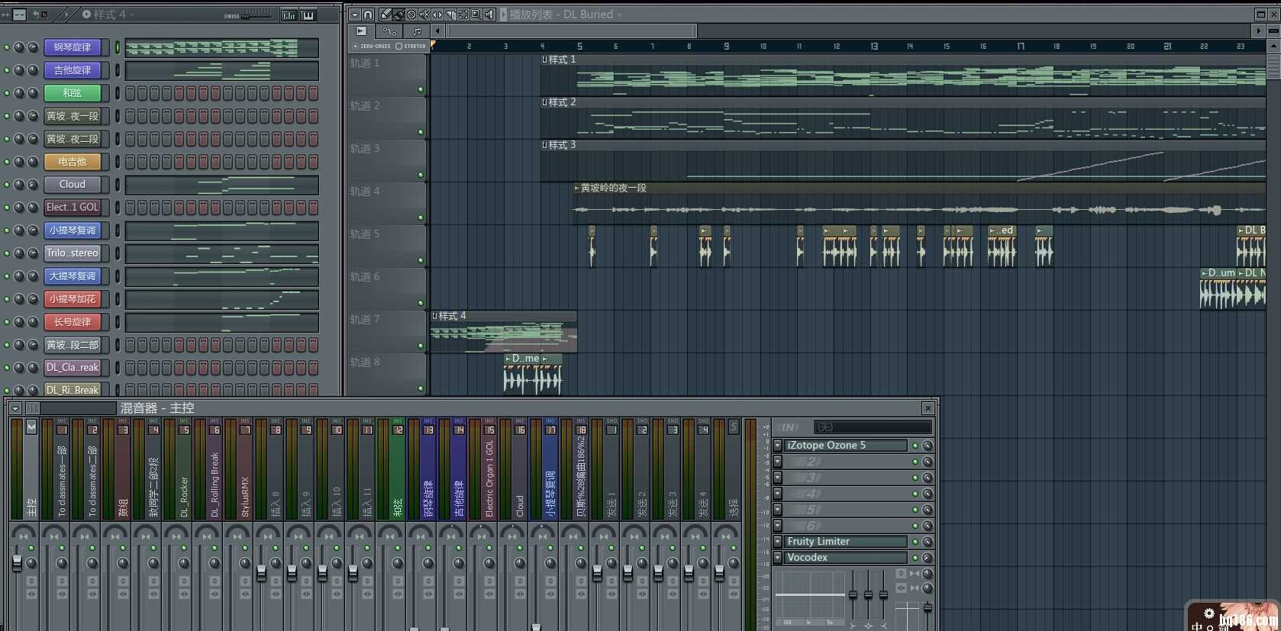Open the 电吉他 channel button

coord(73,162)
